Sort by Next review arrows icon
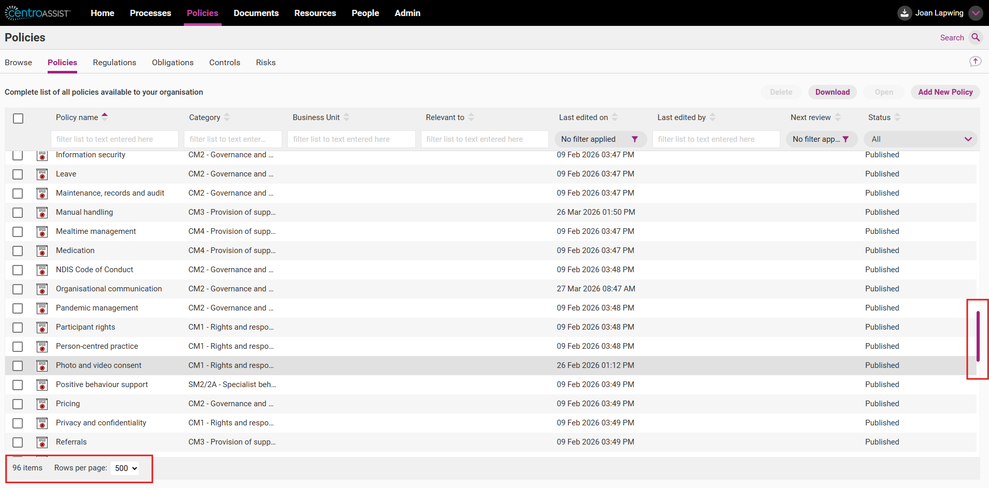This screenshot has width=989, height=488. (838, 117)
